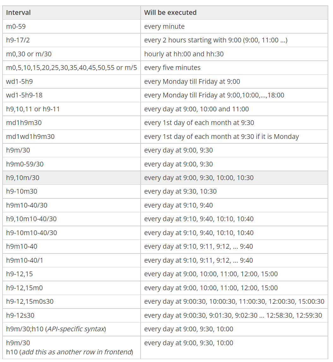Click the "h9-17/2" interval cell
The image size is (333, 362).
point(18,40)
